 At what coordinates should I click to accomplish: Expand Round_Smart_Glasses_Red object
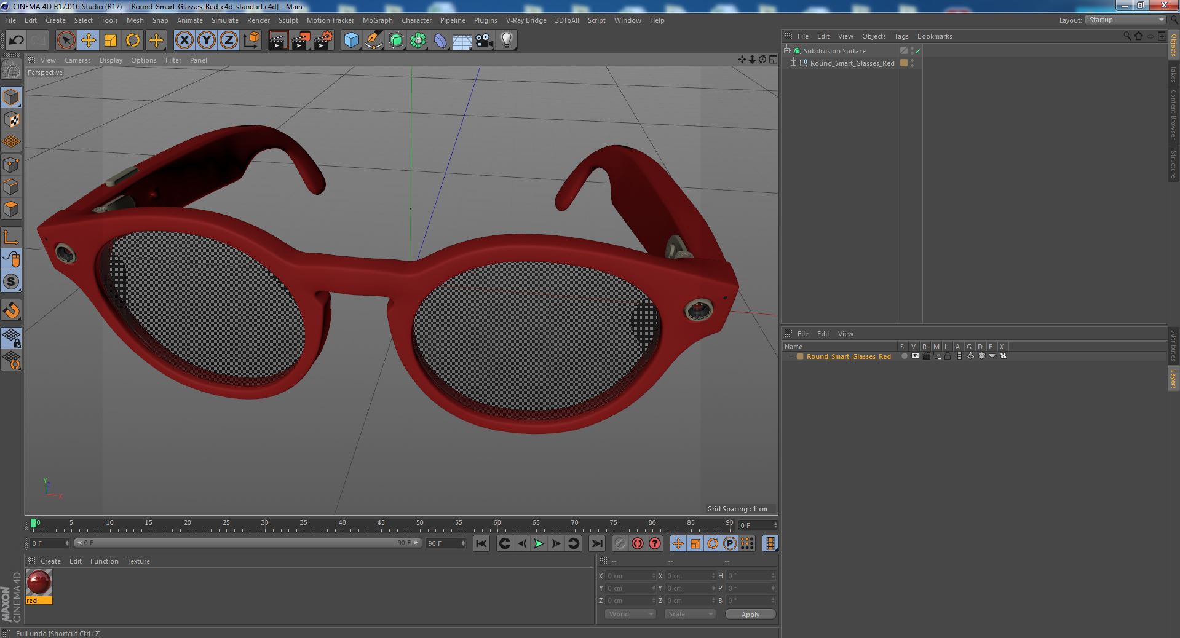[793, 63]
